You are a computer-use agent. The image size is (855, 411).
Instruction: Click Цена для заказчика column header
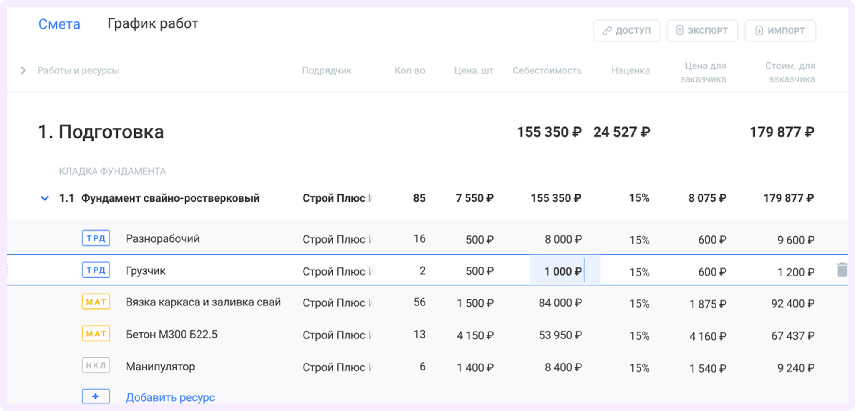(703, 72)
